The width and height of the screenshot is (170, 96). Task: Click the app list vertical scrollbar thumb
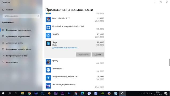click(169, 62)
